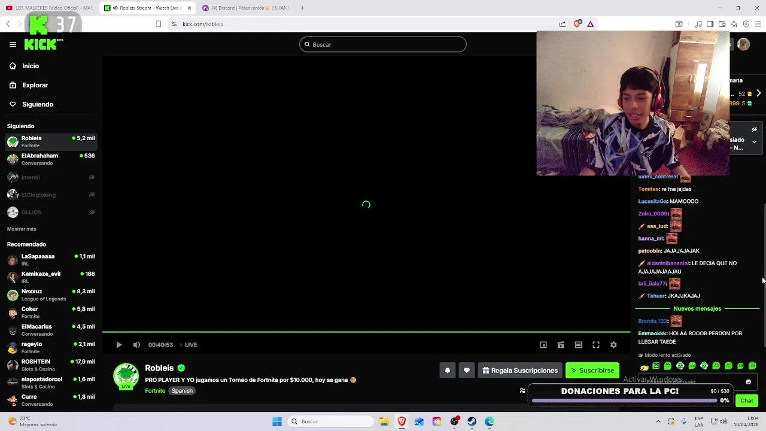Collapse the pinned message chevron
766x431 pixels.
click(754, 142)
